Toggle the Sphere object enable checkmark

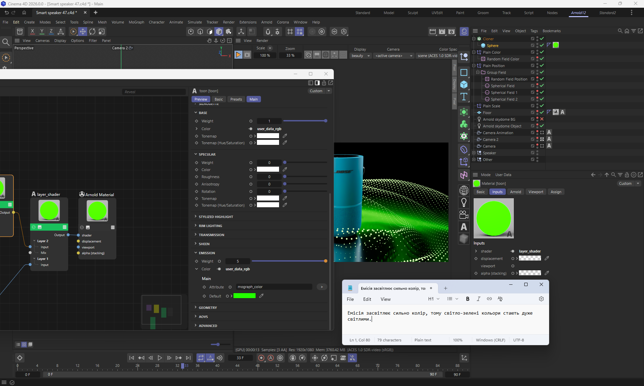542,45
